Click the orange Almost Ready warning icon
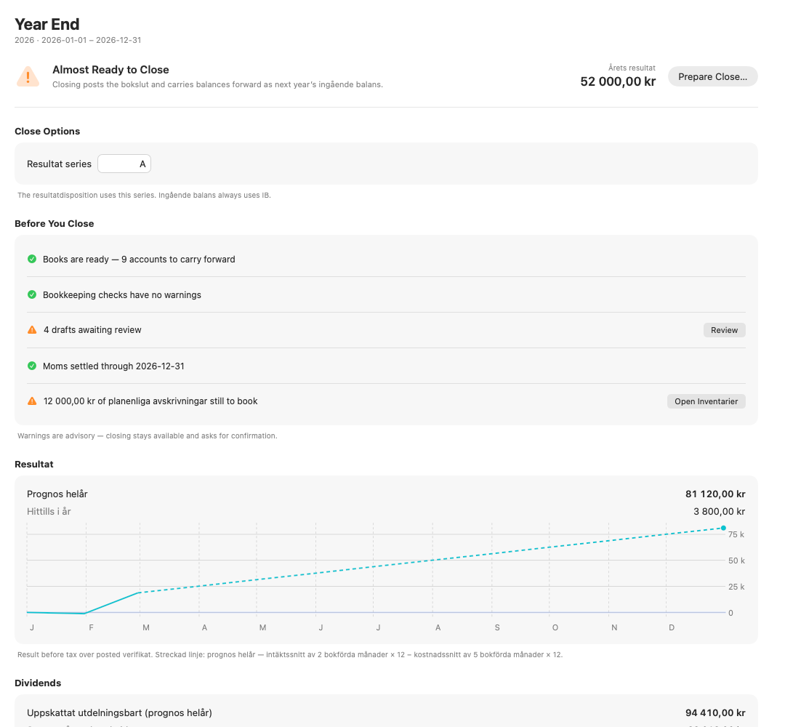This screenshot has width=785, height=727. pos(28,76)
